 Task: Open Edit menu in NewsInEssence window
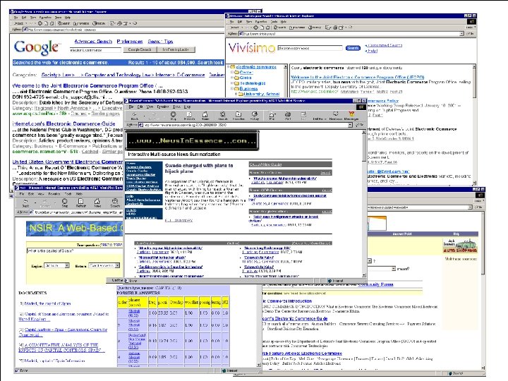(140, 107)
